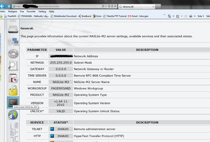The image size is (210, 142).
Task: Open the PIXMANIA favorite link
Action: [33, 16]
